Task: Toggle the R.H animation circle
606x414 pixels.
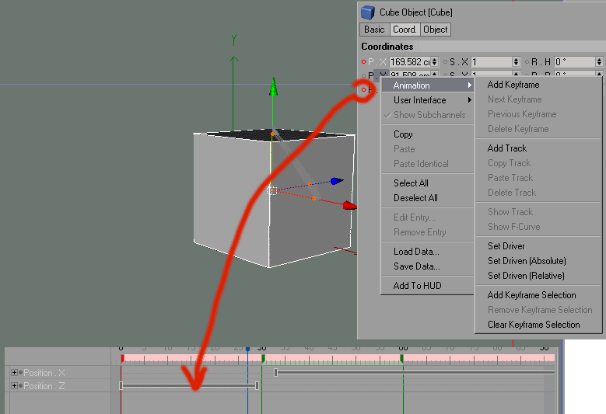Action: [526, 62]
